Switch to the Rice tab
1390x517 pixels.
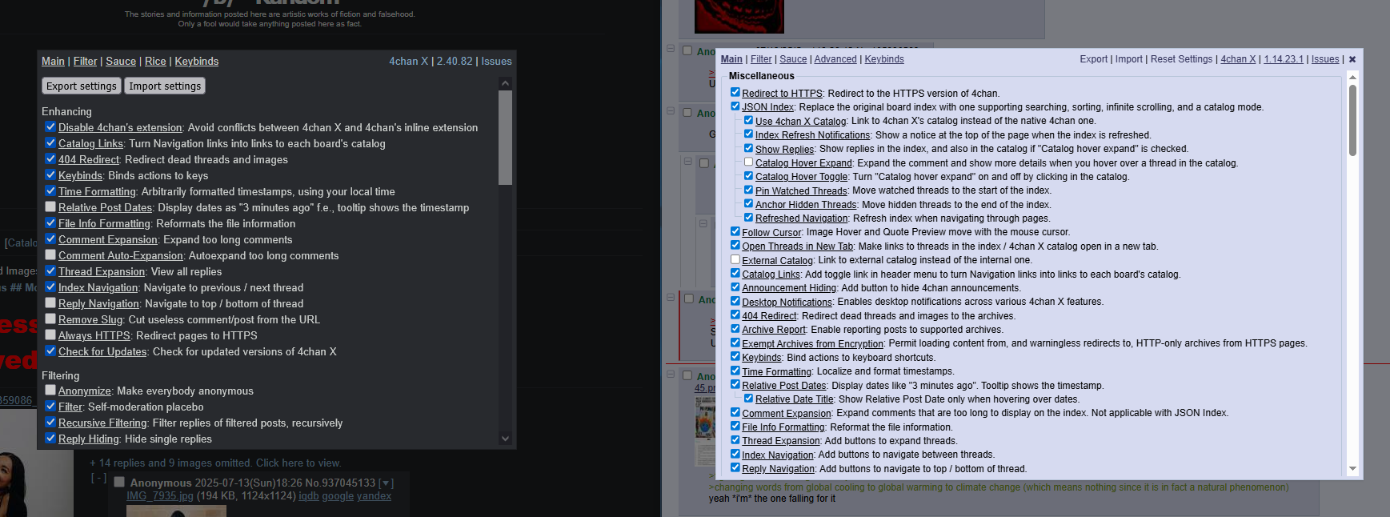[155, 61]
